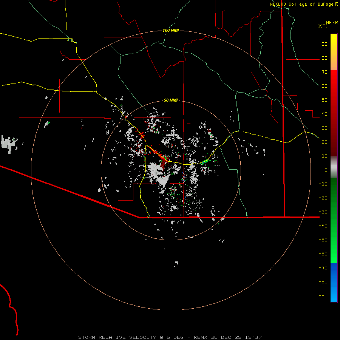Click the -30 scale value
The width and height of the screenshot is (340, 340).
(x=323, y=212)
